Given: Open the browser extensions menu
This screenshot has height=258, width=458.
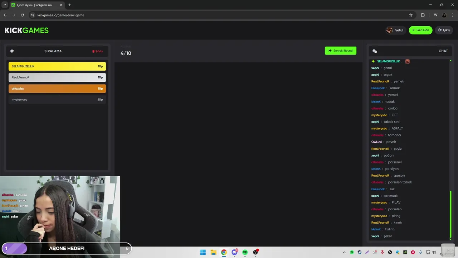Looking at the screenshot, I should (423, 15).
